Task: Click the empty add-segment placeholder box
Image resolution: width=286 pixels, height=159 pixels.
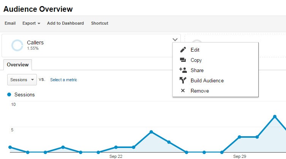Action: [235, 45]
